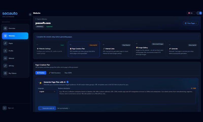Open the API Key key icon
This screenshot has width=203, height=122.
click(5, 66)
